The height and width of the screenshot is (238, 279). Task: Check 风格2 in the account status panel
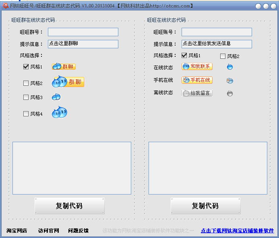(223, 56)
